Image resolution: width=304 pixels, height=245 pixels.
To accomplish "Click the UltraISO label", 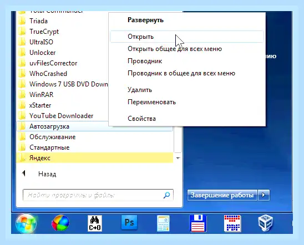I will [41, 42].
